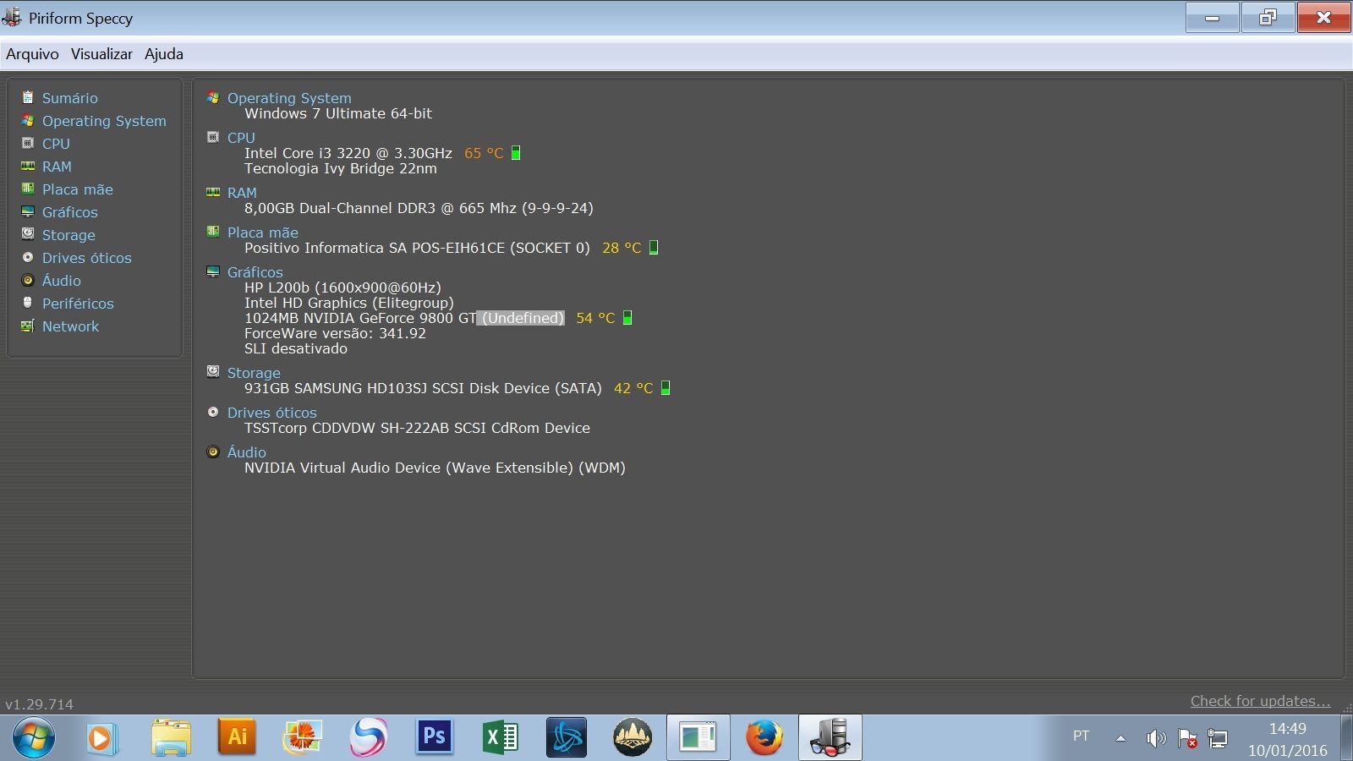Viewport: 1353px width, 761px height.
Task: Open the Drives óticos heading link in summary
Action: click(272, 413)
